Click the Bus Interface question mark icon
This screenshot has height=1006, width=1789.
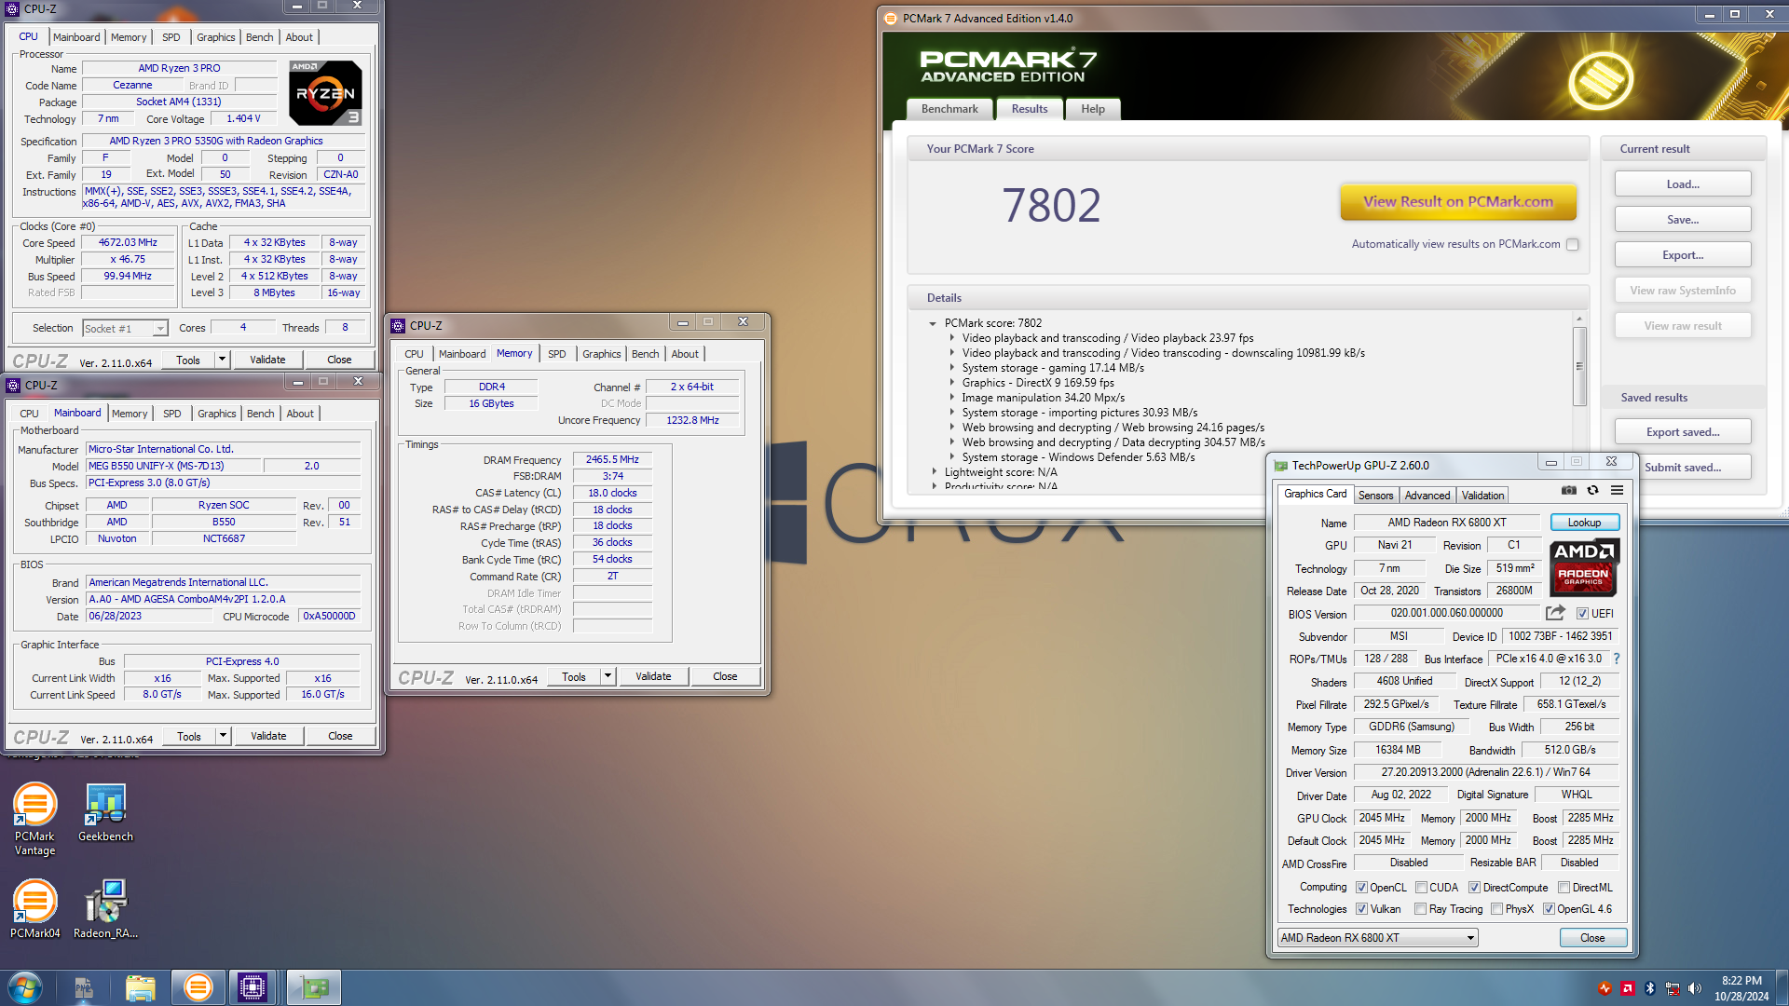click(1617, 659)
